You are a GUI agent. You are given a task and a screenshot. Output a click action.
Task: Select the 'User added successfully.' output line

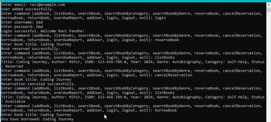click(x=27, y=9)
